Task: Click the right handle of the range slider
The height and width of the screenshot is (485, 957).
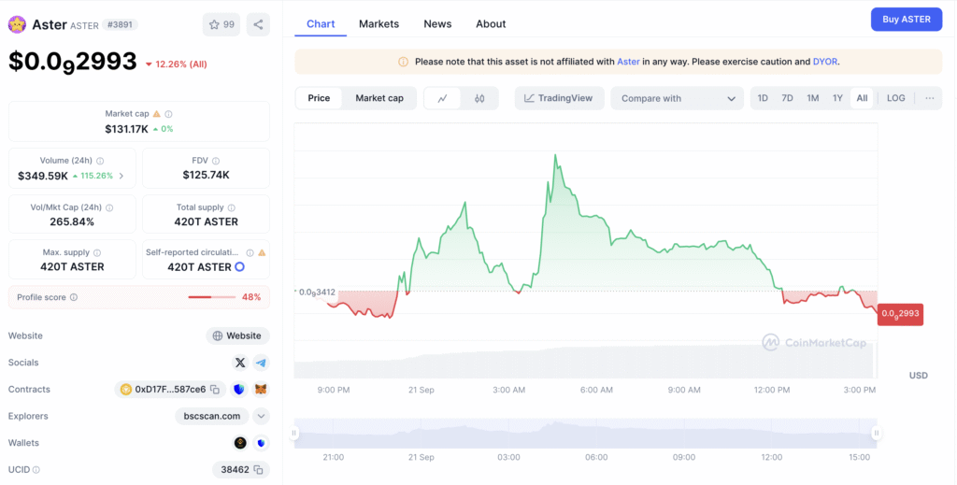Action: click(x=877, y=433)
